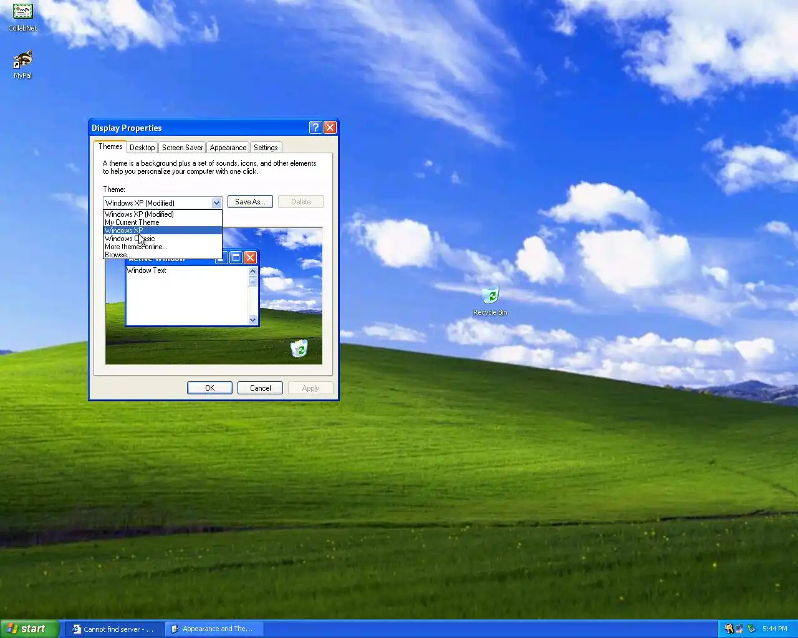Collapse the Theme dropdown arrow
This screenshot has width=798, height=638.
[216, 202]
